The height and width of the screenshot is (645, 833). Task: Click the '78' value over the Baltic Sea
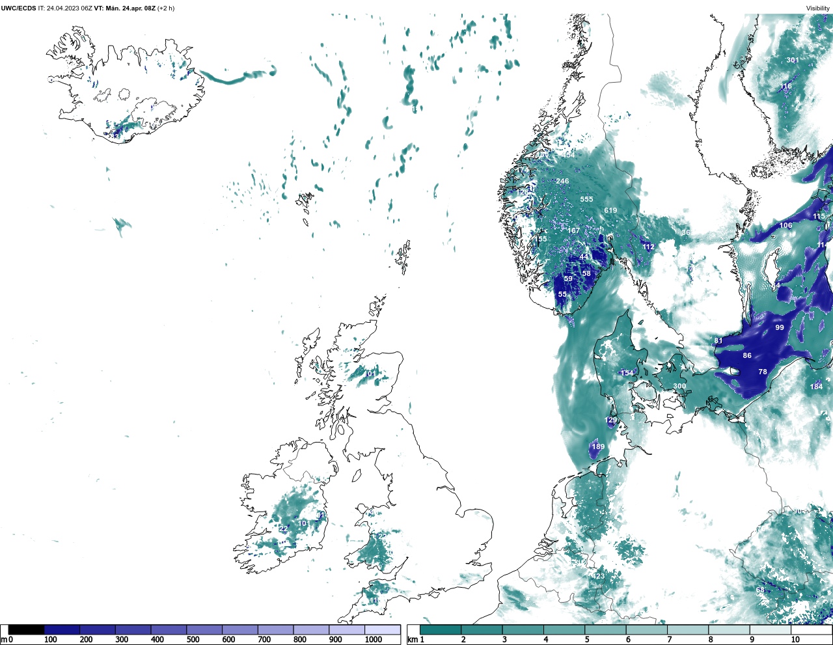click(763, 372)
